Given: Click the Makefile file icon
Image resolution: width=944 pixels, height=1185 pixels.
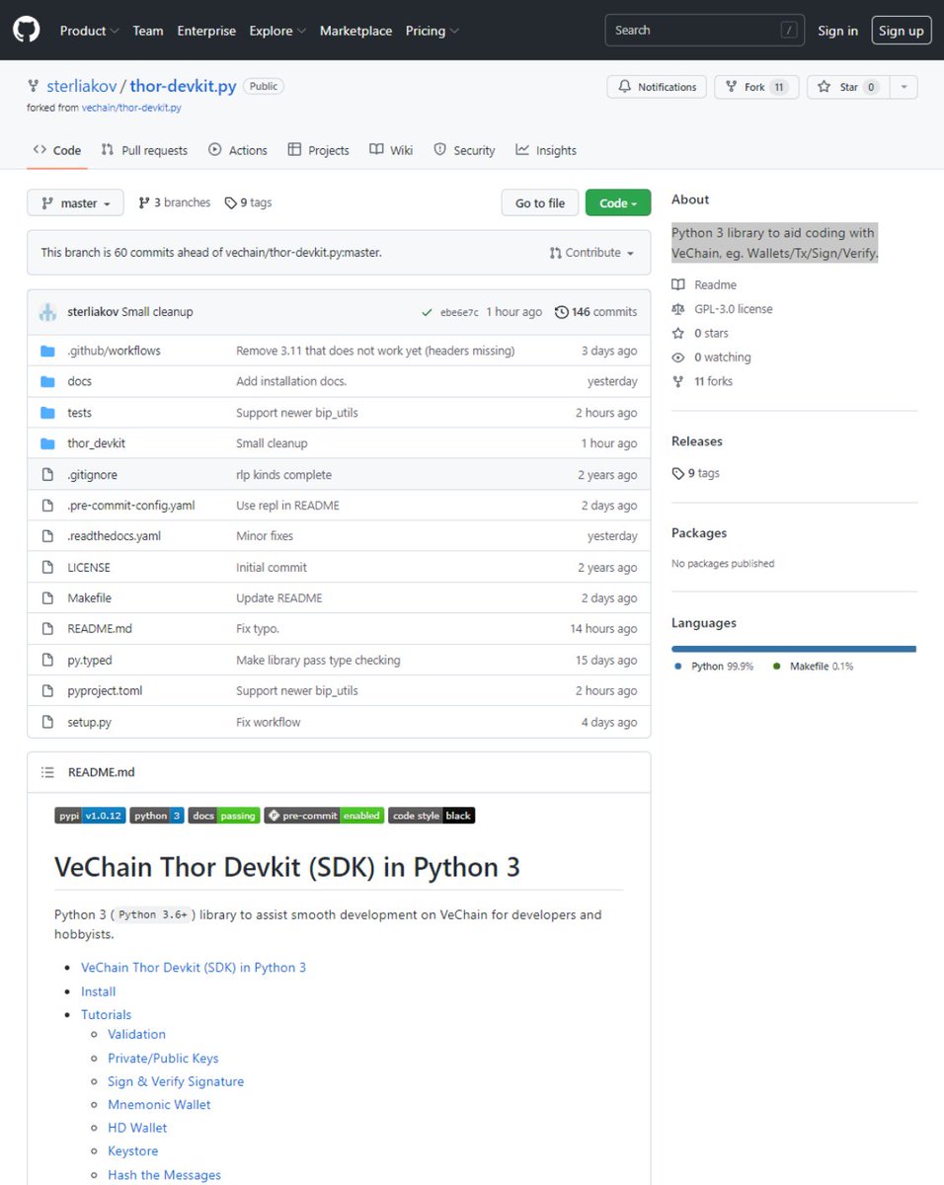Looking at the screenshot, I should pyautogui.click(x=47, y=598).
